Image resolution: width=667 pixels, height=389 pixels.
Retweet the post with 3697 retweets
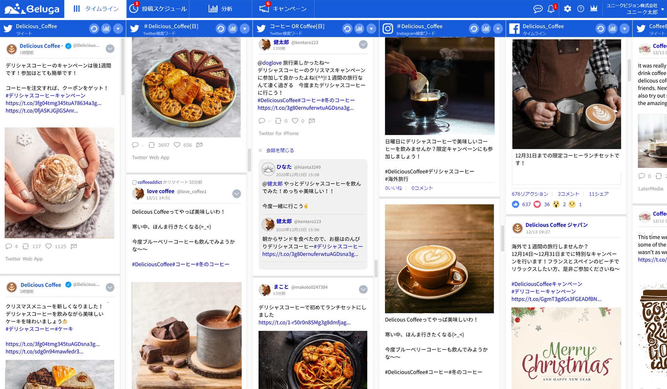152,145
